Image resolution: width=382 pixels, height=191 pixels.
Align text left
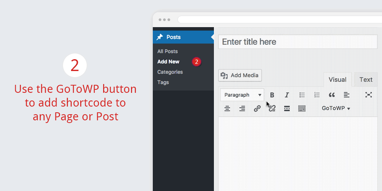click(x=347, y=95)
